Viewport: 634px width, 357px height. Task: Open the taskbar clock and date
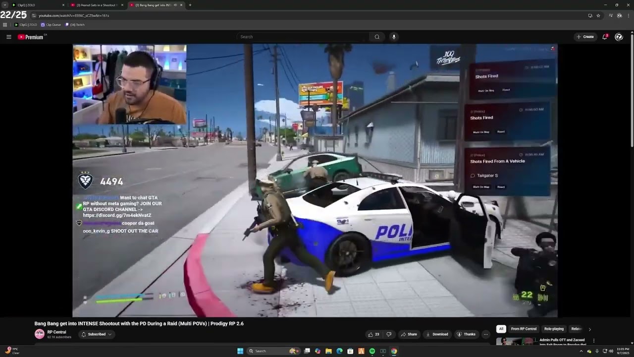[623, 351]
